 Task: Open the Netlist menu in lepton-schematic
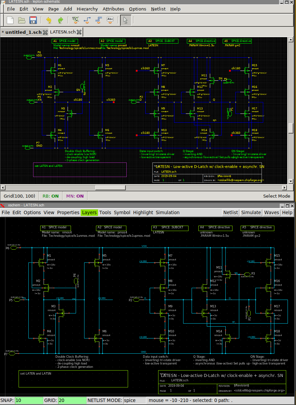tap(158, 9)
